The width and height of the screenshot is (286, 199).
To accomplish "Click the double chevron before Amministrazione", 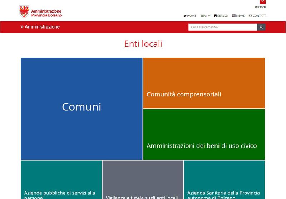I will pyautogui.click(x=22, y=27).
